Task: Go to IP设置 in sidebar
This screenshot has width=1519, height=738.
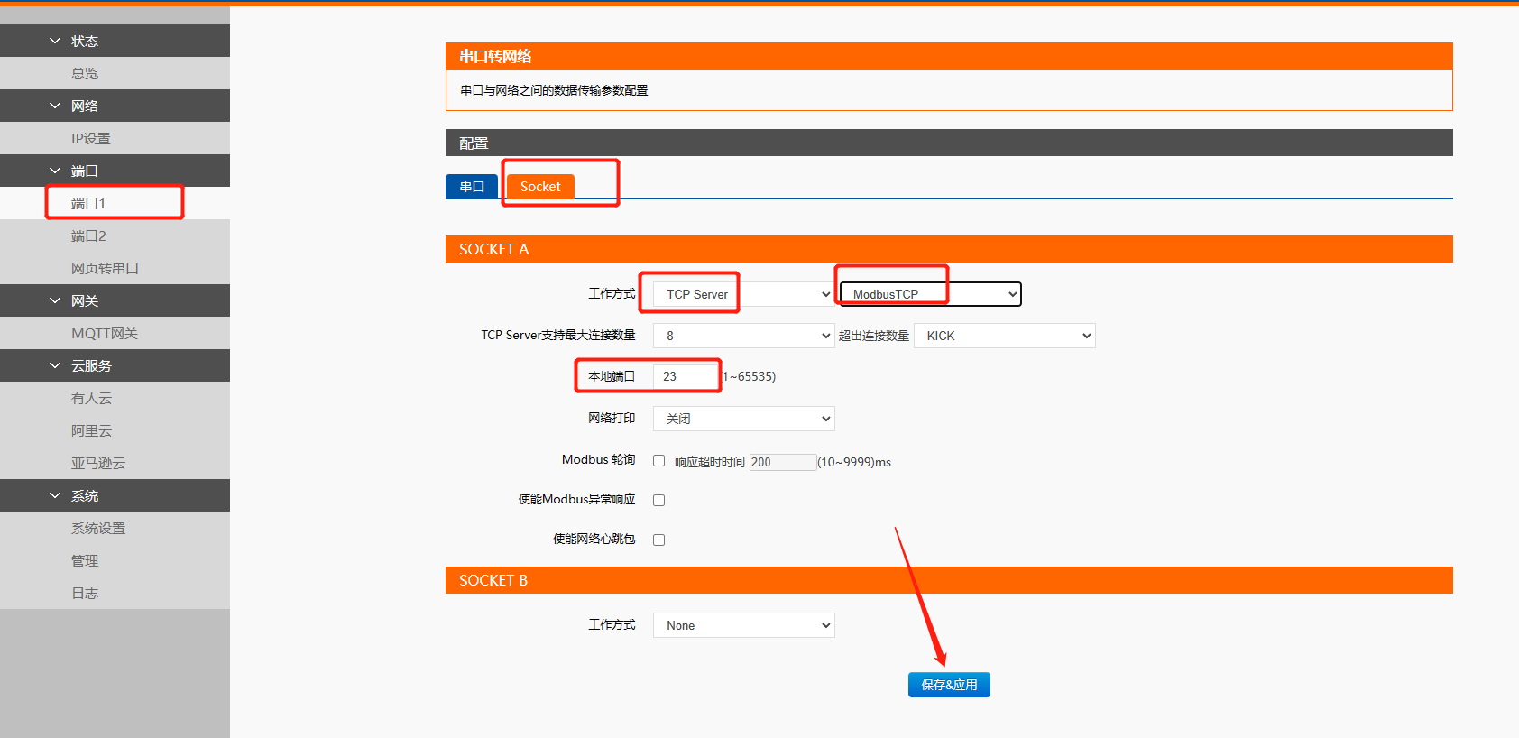Action: point(91,138)
